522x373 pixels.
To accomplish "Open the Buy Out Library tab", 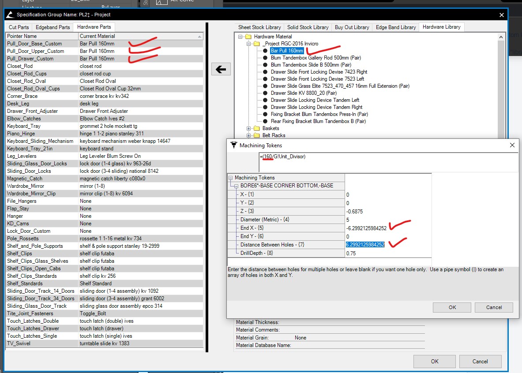I will pyautogui.click(x=352, y=27).
